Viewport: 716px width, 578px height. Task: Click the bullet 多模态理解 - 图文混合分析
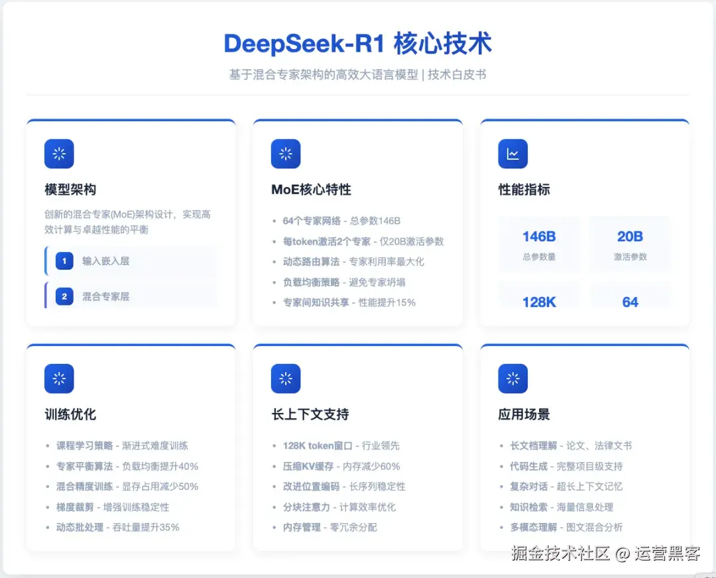pyautogui.click(x=566, y=528)
